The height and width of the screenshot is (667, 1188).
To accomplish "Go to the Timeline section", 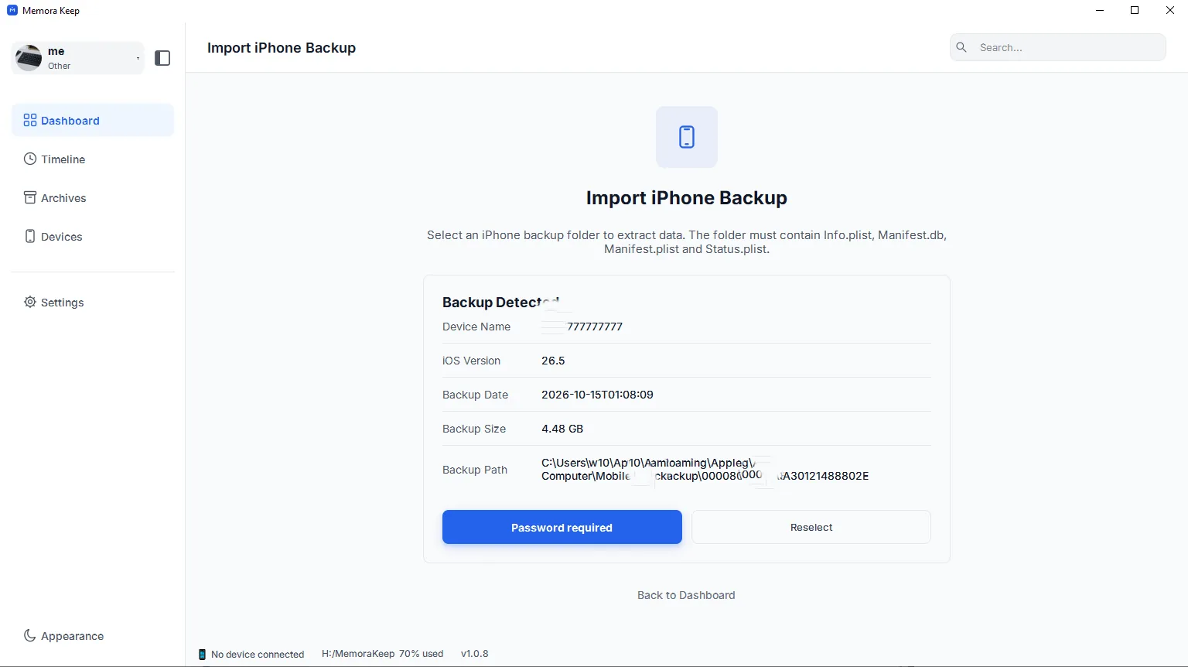I will tap(93, 159).
